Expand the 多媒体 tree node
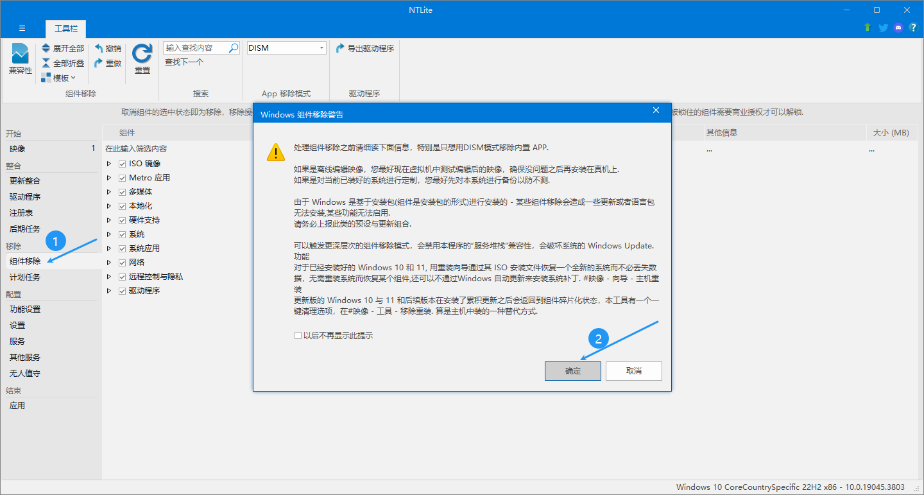 point(109,192)
